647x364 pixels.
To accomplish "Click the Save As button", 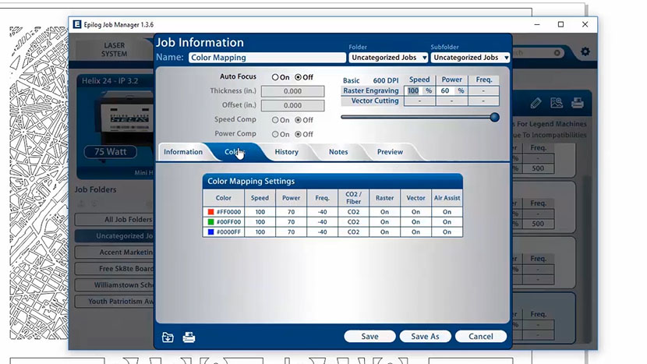I will tap(425, 337).
